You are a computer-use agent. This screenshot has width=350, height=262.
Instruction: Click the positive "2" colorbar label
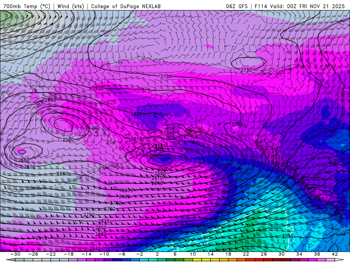[157, 254]
